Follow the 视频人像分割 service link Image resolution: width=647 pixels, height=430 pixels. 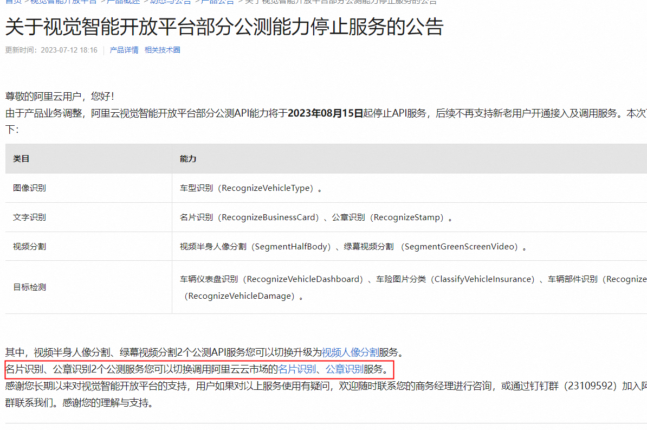(x=350, y=352)
